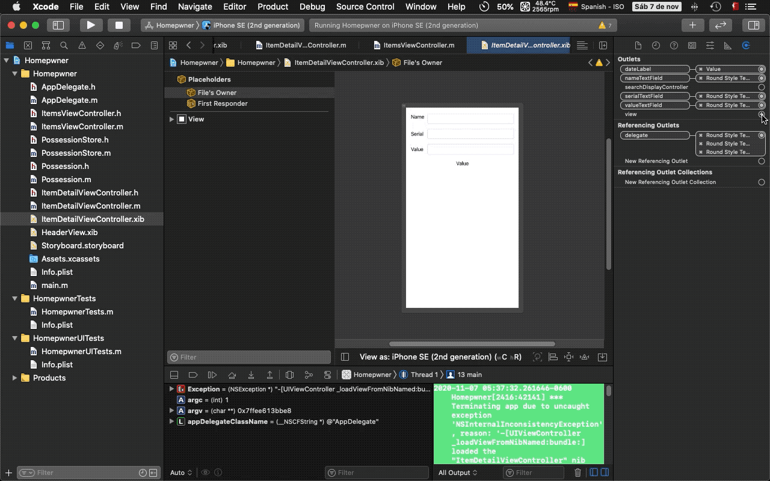Open the Product menu
The height and width of the screenshot is (481, 770).
coord(273,7)
